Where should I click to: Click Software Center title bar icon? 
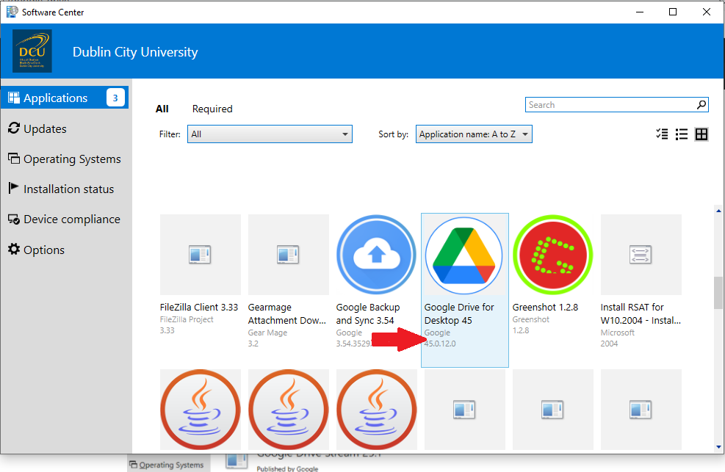12,12
